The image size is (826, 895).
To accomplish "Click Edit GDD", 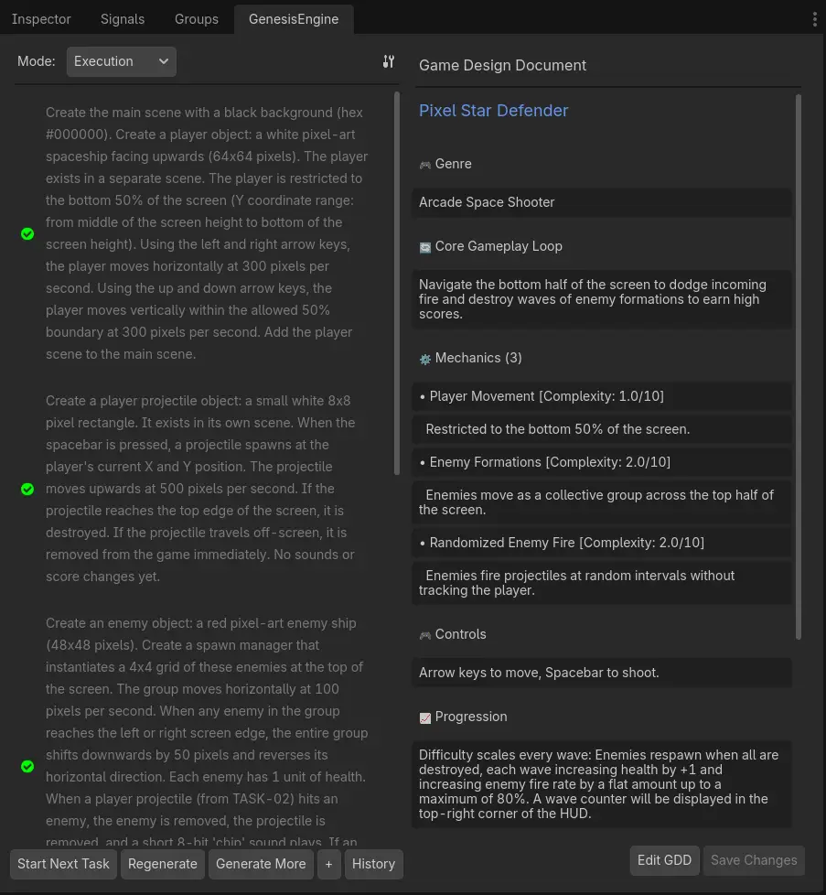I will coord(664,860).
